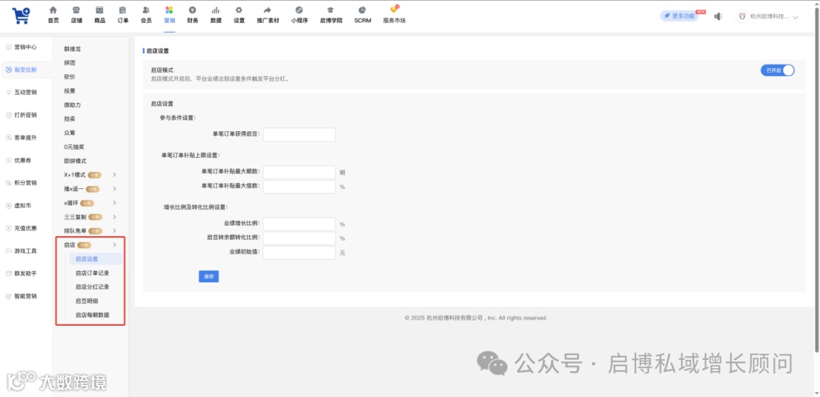Toggle the 启店模式 已开启 switch
Viewport: 820px width, 397px height.
[777, 70]
